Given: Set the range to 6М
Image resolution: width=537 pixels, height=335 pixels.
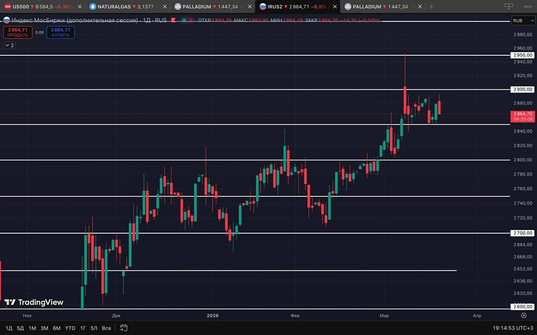Looking at the screenshot, I should click(x=56, y=328).
